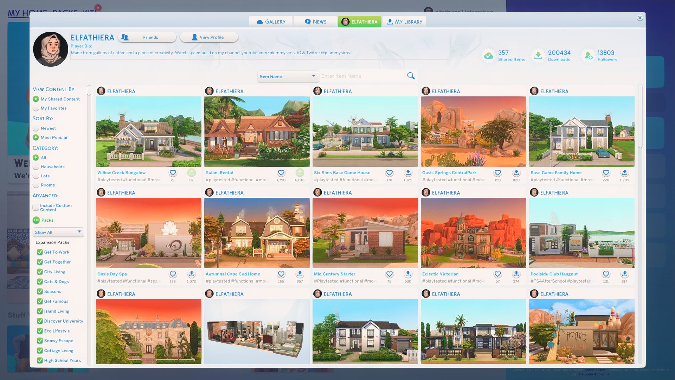The image size is (675, 380).
Task: Select My Shared Content radio option
Action: coord(36,99)
